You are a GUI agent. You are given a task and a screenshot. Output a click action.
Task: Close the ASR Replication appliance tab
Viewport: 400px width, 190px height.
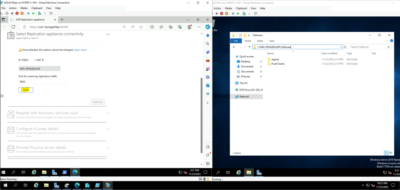coord(55,20)
